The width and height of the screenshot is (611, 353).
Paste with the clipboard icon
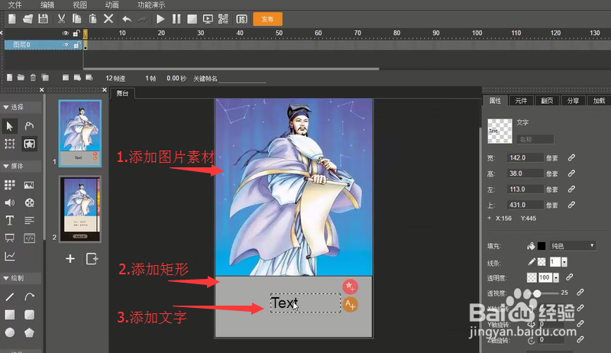coord(92,18)
